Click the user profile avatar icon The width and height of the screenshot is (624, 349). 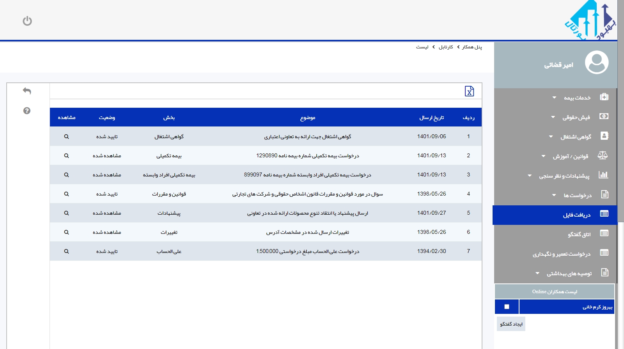596,62
